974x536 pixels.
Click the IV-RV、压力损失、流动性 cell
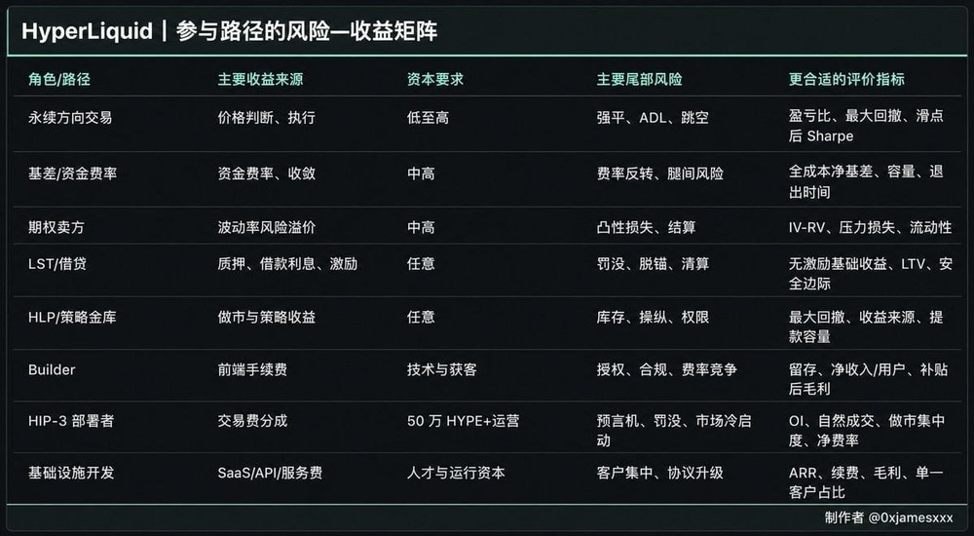[870, 228]
